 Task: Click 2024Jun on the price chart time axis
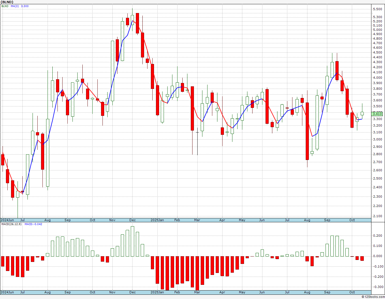(7, 220)
